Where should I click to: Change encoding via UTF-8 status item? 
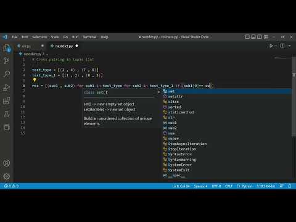[216, 186]
